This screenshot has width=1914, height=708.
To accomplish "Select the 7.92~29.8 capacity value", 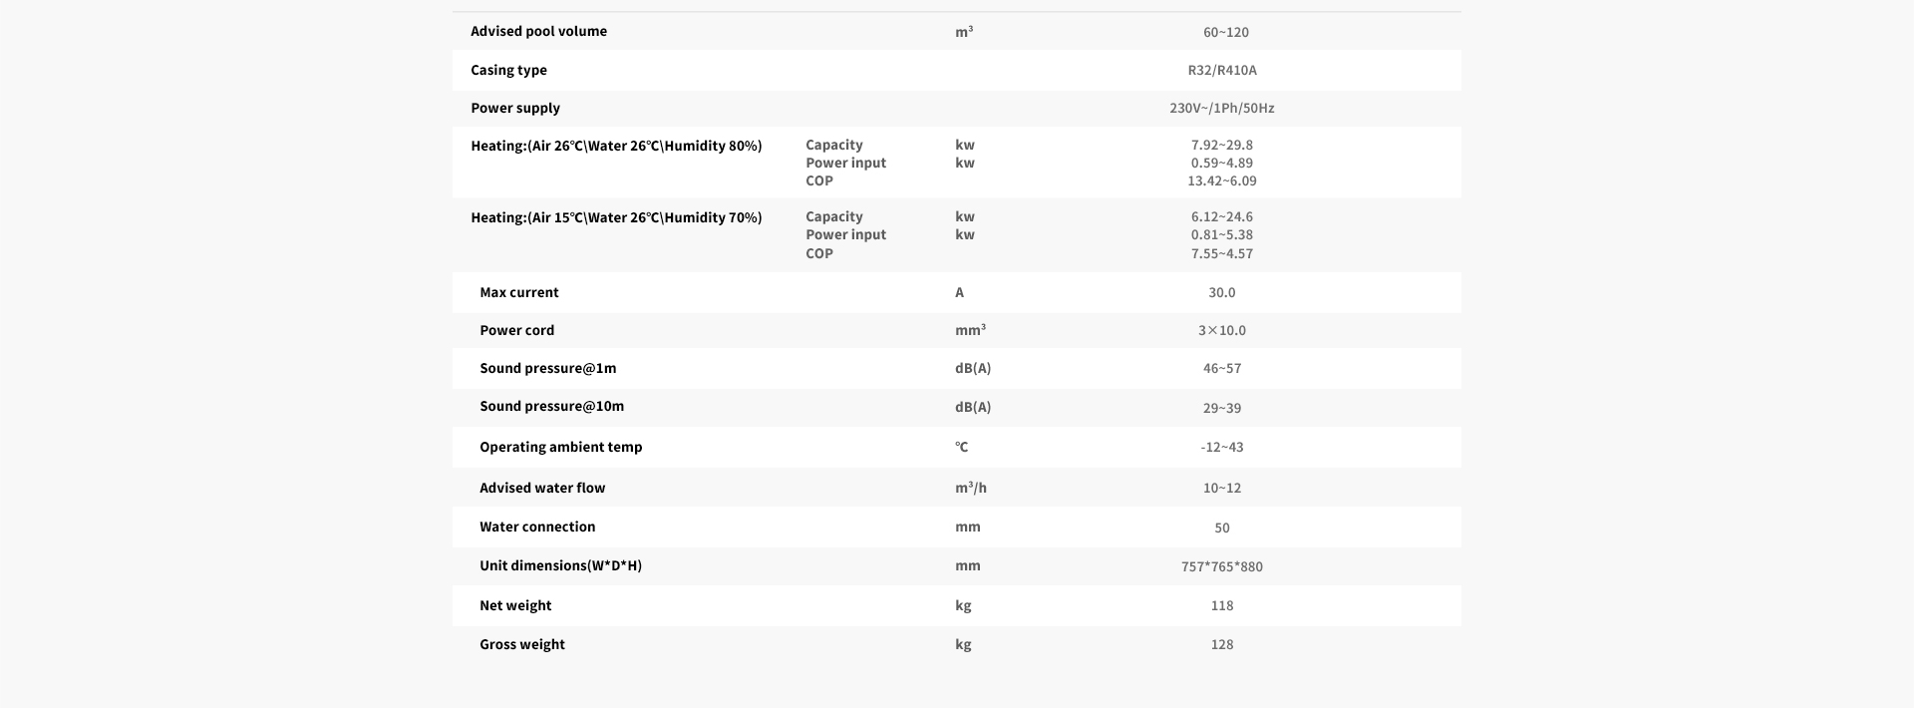I will pyautogui.click(x=1222, y=145).
